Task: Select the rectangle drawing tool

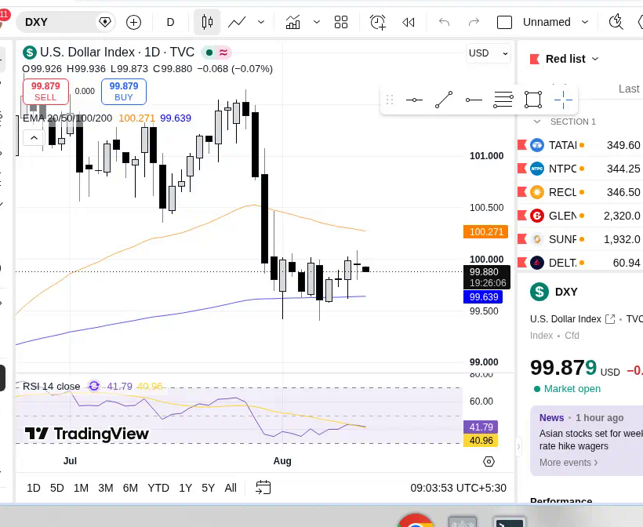Action: [x=533, y=100]
